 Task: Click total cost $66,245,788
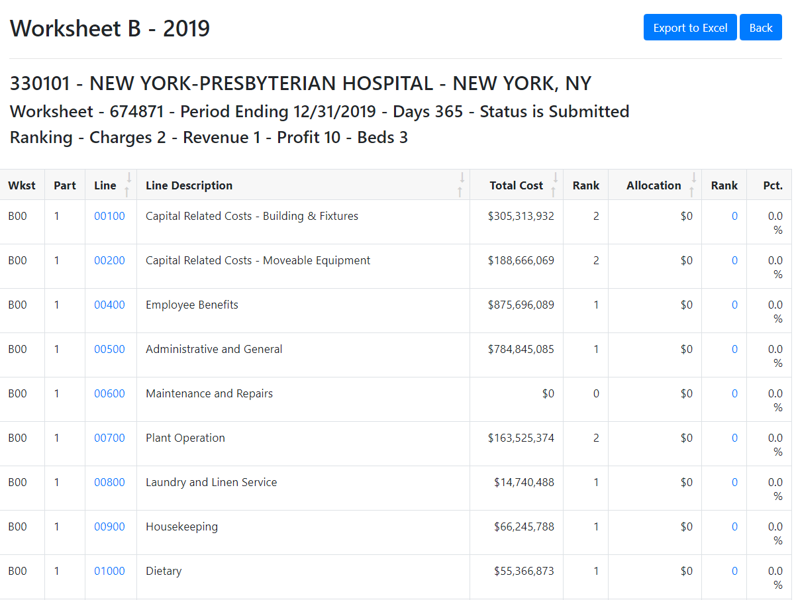tap(524, 526)
